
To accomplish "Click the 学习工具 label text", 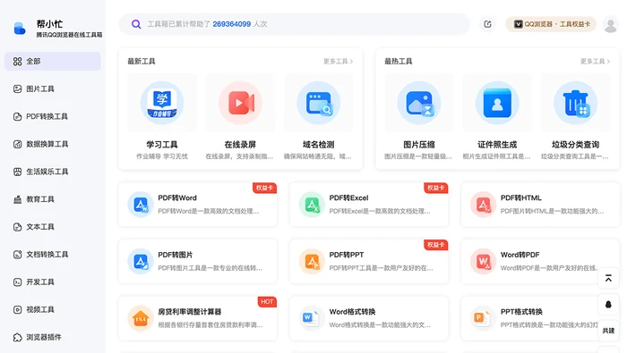I will pyautogui.click(x=162, y=145).
